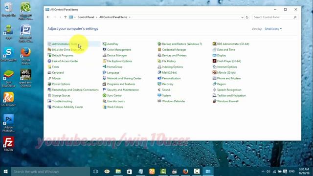Open the HomeGroup icon
313x176 pixels.
[104, 67]
